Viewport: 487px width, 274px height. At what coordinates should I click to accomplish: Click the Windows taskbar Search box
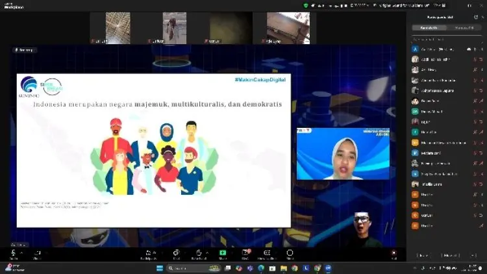point(194,268)
